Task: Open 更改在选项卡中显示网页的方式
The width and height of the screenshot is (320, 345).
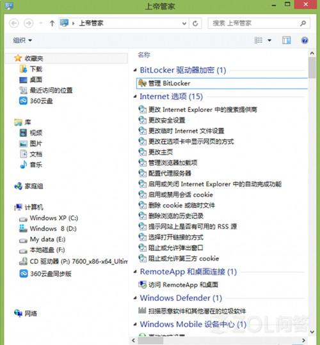Action: [191, 141]
